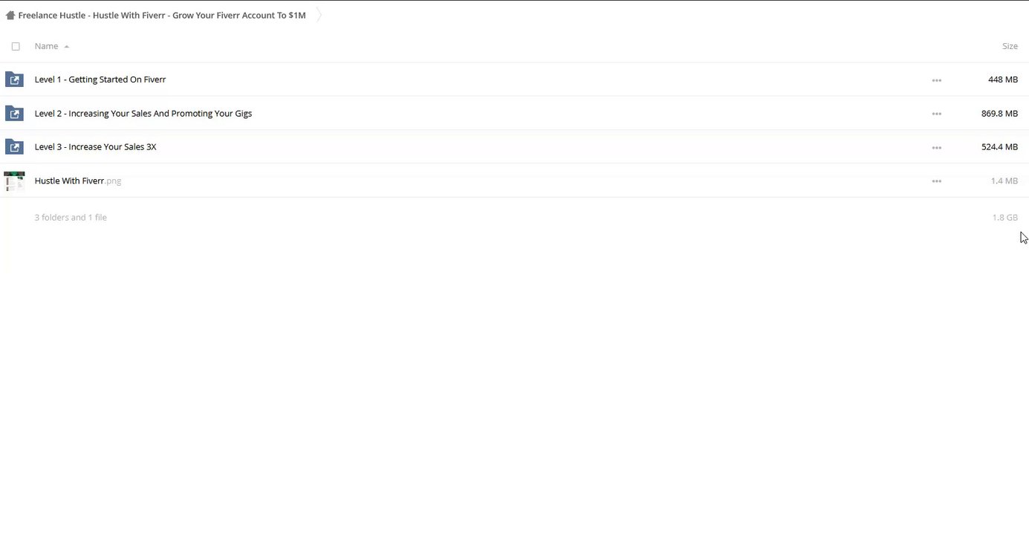Viewport: 1029px width, 535px height.
Task: Tick the select-all checkbox in the header
Action: click(16, 46)
